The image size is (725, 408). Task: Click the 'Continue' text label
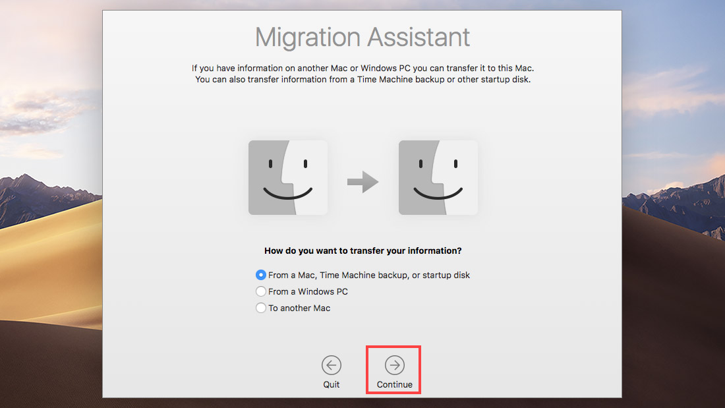(x=394, y=384)
